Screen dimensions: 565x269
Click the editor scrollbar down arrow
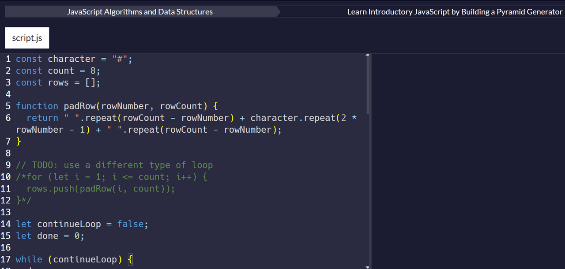point(367,267)
